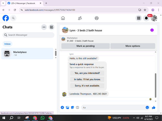Click the Facebook search magnifier icon
Screen dimensions: 162x121
point(13,18)
